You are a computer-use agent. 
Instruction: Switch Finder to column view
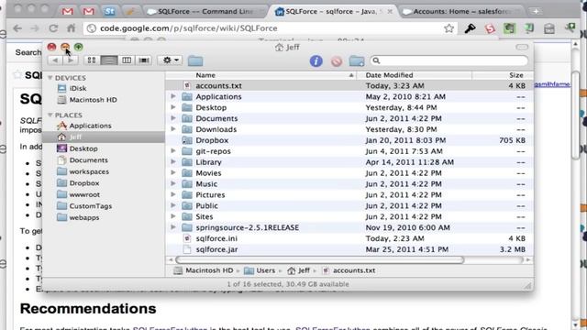[x=127, y=60]
